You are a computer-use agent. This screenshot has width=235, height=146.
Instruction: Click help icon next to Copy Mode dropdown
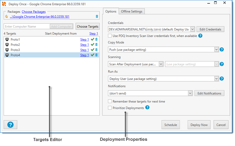tap(222, 49)
